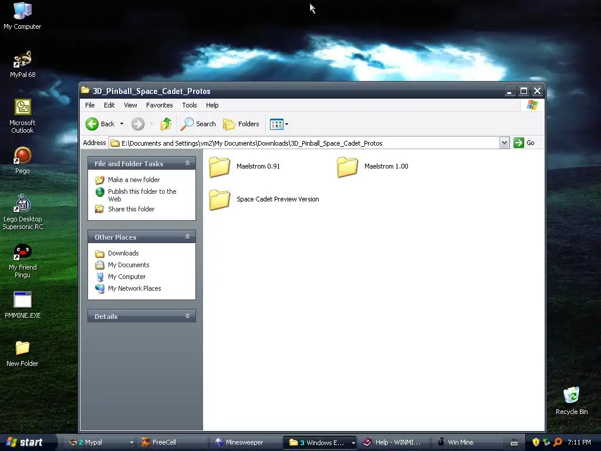Image resolution: width=601 pixels, height=451 pixels.
Task: Open the File menu
Action: click(x=90, y=105)
